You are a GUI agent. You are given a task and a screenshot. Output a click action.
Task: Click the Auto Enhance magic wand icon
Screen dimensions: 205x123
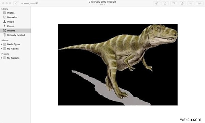191,3
